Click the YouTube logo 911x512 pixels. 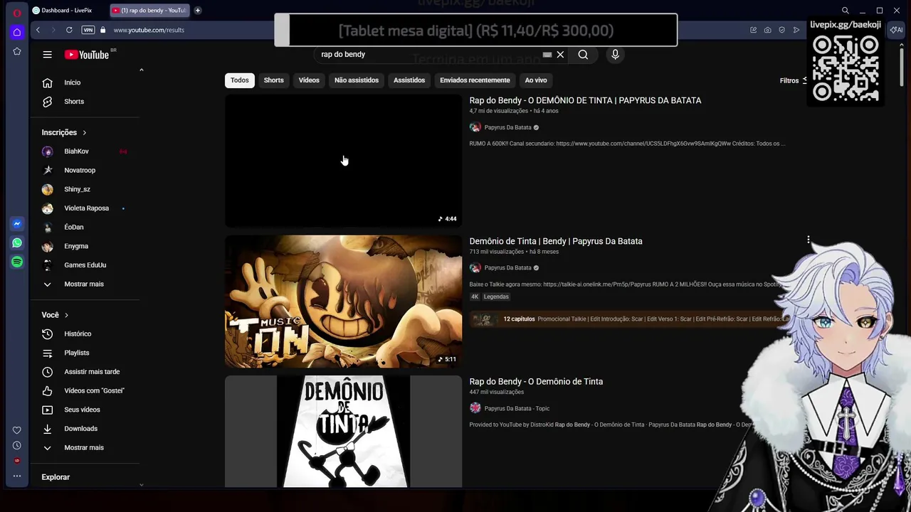(x=87, y=55)
